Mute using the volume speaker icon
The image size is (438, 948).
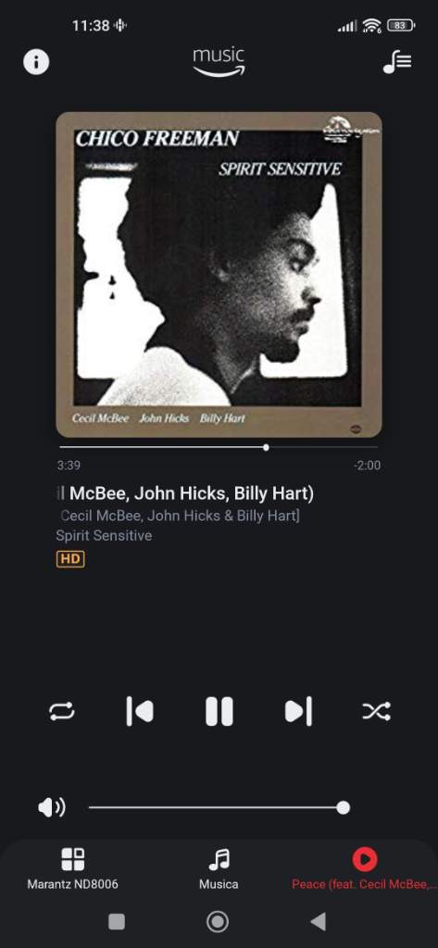click(x=52, y=807)
